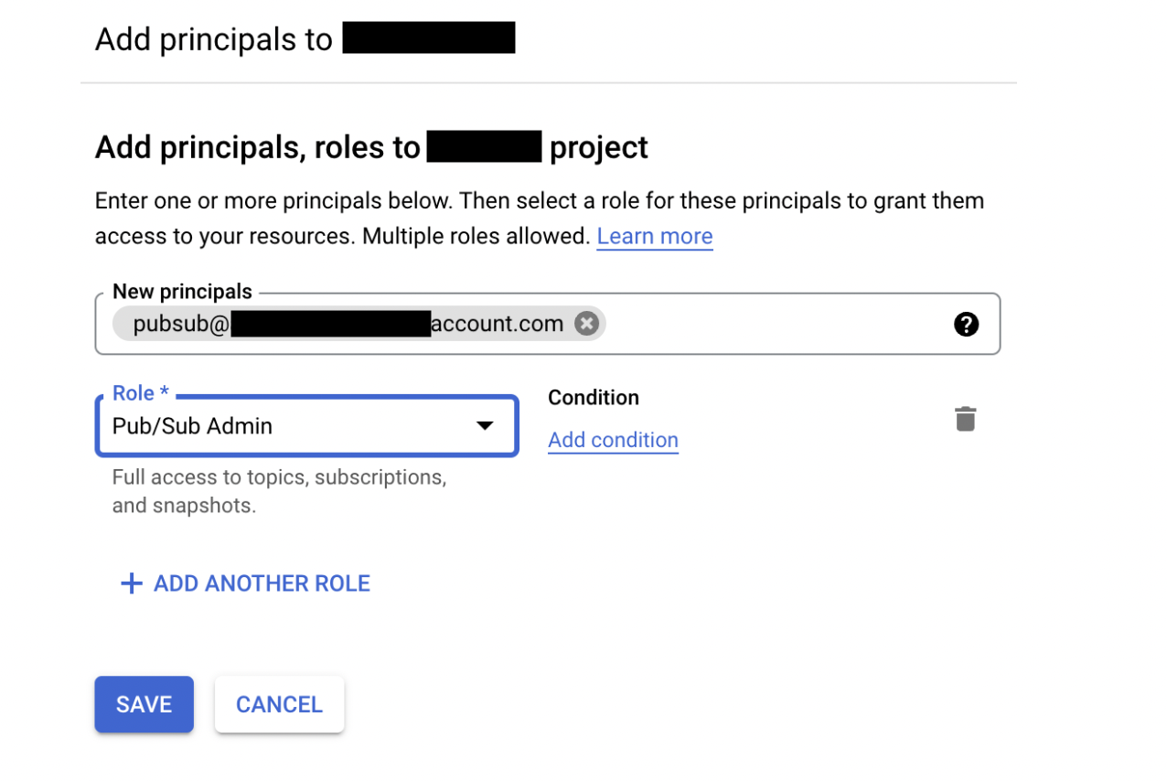Click the Condition column heading

click(593, 398)
